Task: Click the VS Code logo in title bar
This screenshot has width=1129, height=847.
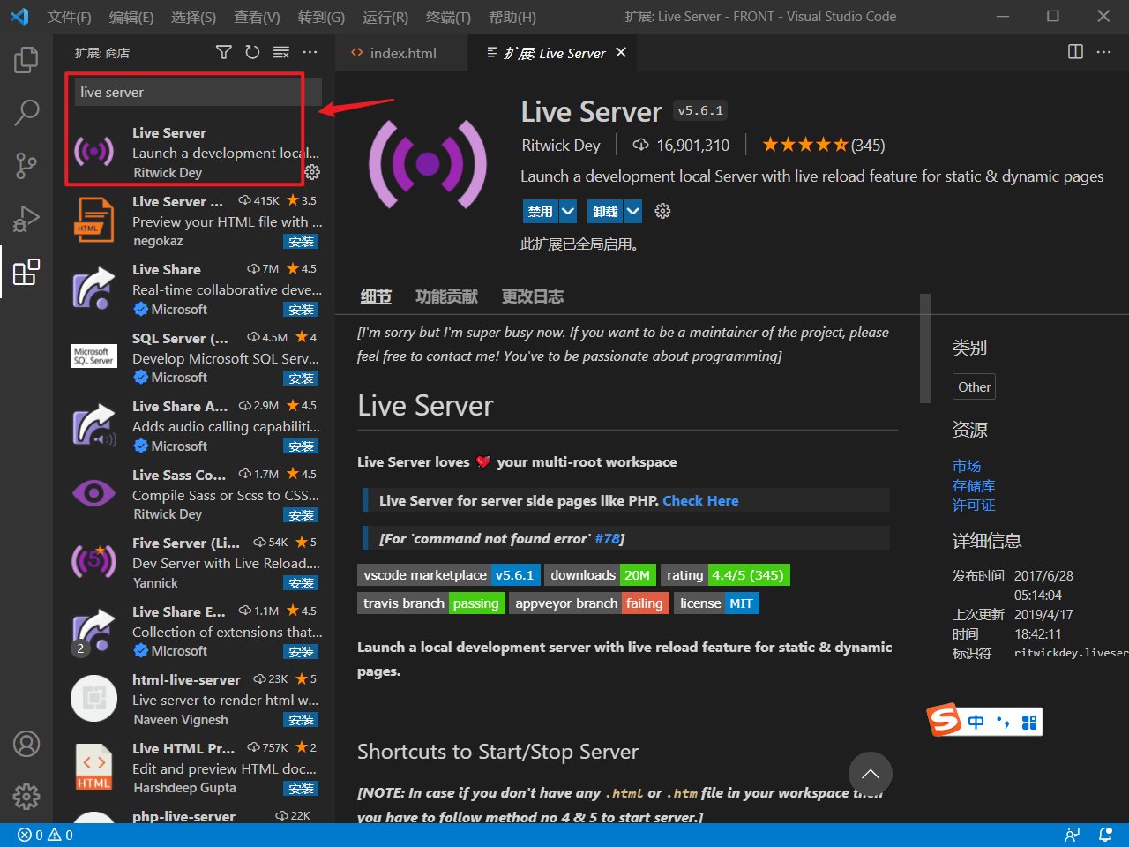Action: (x=19, y=17)
